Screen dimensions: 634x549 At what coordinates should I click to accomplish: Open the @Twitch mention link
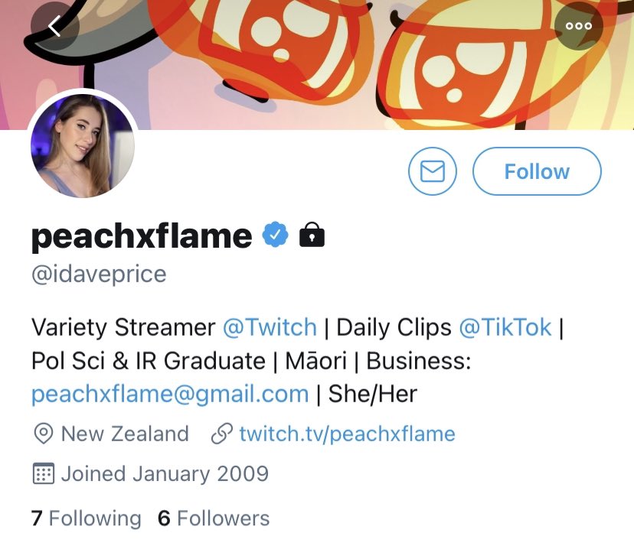270,327
